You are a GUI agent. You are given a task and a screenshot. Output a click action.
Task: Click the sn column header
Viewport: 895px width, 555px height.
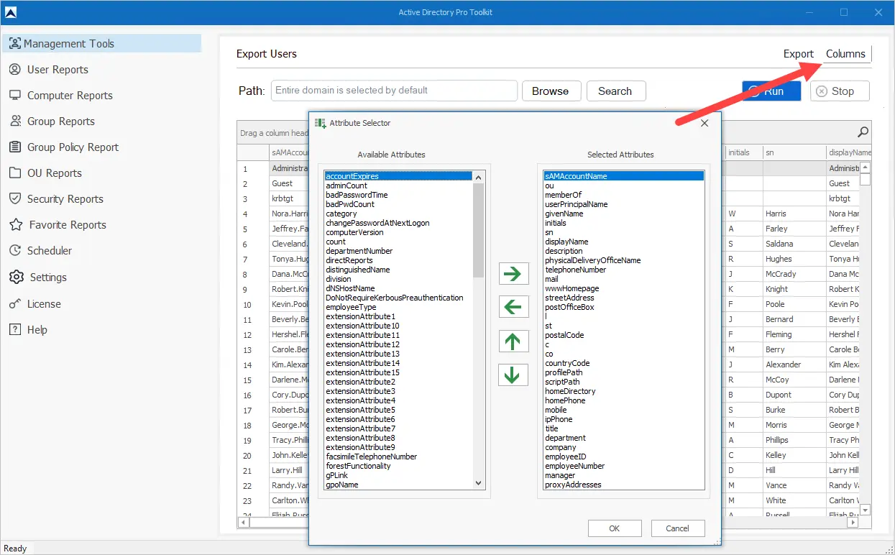pos(794,152)
